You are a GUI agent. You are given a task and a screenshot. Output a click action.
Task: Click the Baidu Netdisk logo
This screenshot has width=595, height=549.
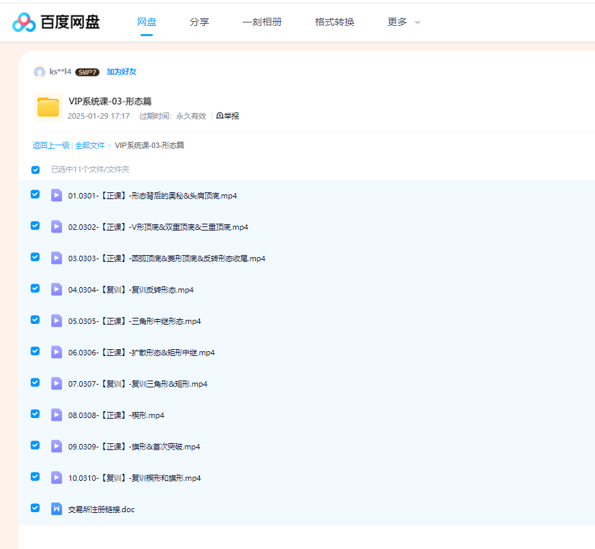[x=56, y=22]
